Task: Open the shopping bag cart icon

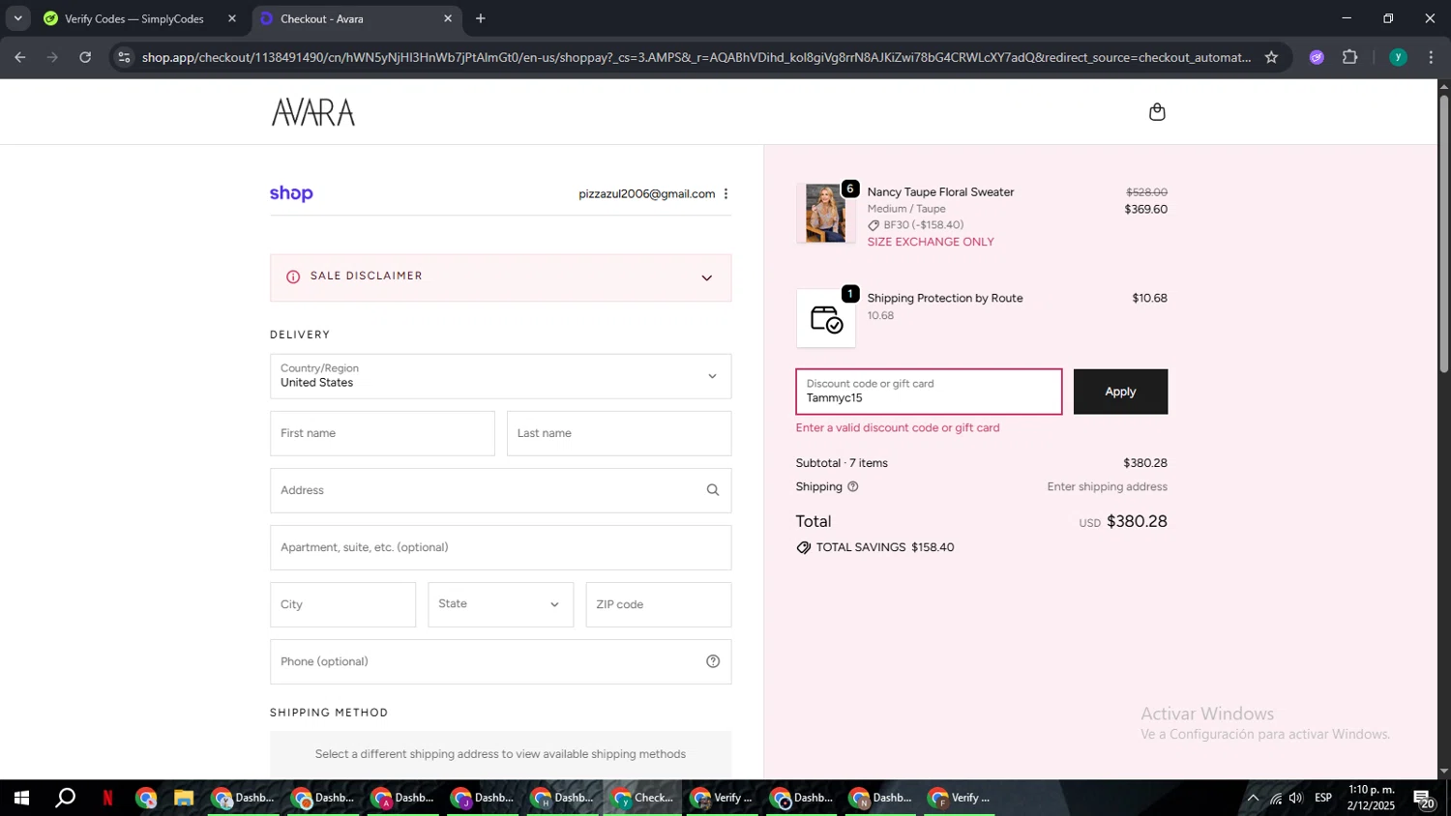Action: point(1157,112)
